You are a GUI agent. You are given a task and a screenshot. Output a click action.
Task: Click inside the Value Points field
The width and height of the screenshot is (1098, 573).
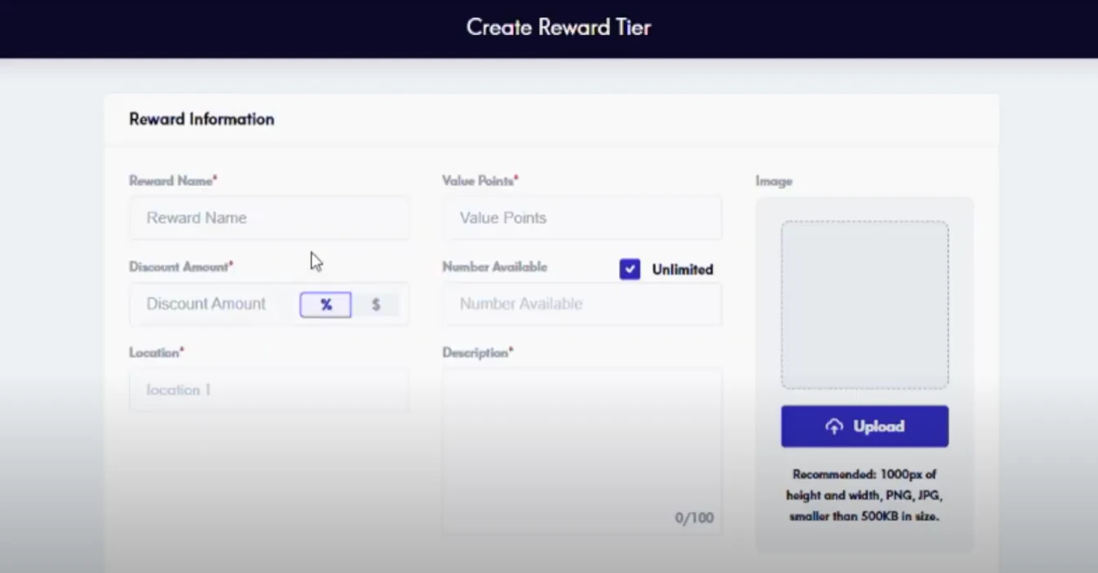tap(581, 218)
